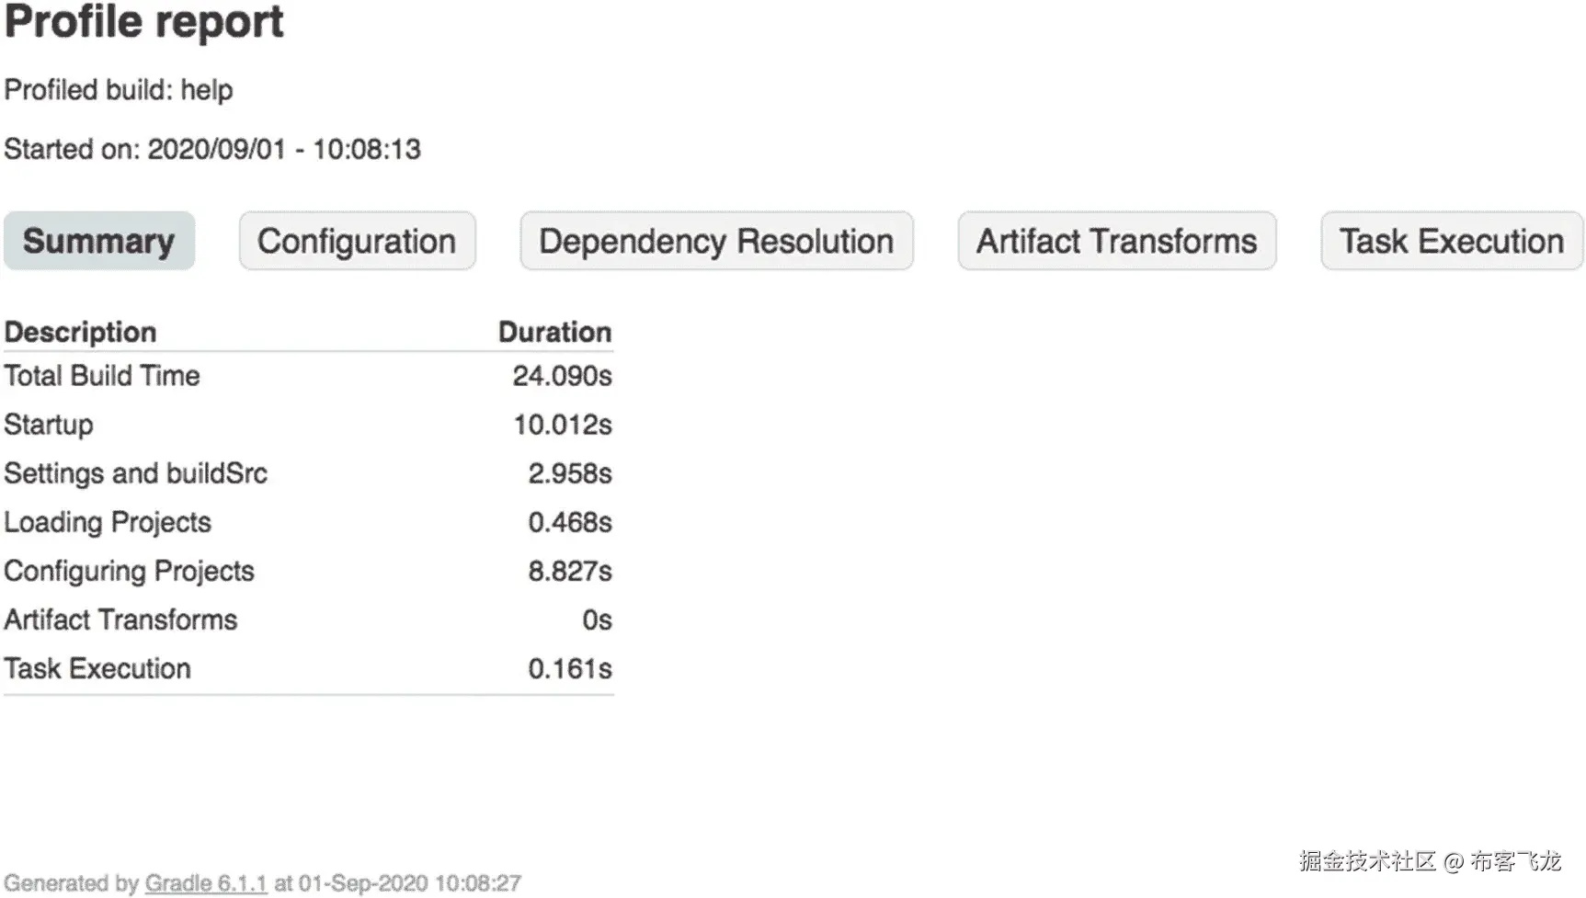Switch to the Task Execution tab
1586x898 pixels.
click(1451, 241)
